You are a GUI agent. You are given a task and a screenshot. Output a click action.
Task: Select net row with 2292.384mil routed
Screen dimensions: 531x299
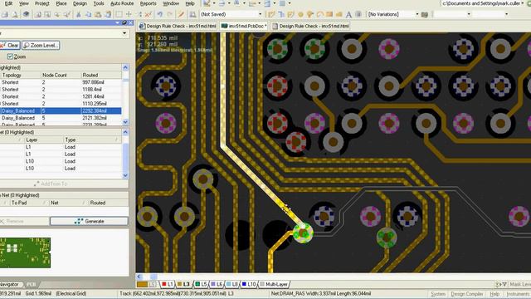tap(61, 110)
